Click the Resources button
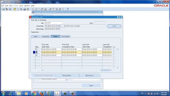 pos(90,75)
